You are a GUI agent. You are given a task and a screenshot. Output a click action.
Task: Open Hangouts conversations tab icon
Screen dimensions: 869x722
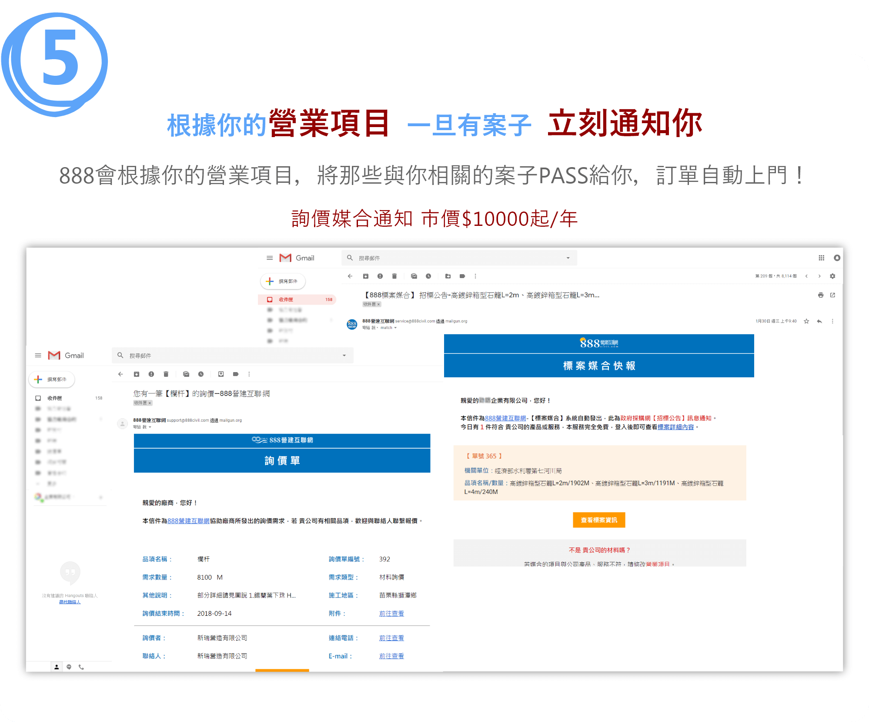pyautogui.click(x=69, y=667)
